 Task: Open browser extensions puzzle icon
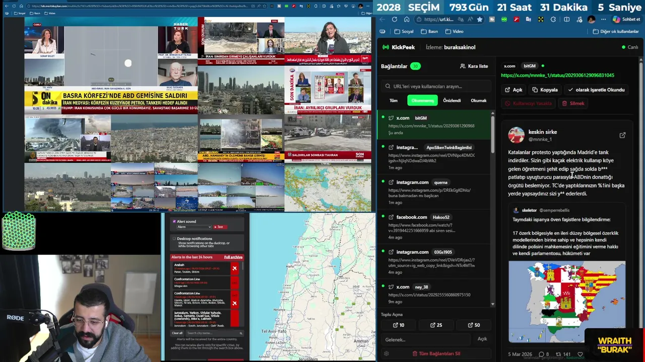(553, 19)
